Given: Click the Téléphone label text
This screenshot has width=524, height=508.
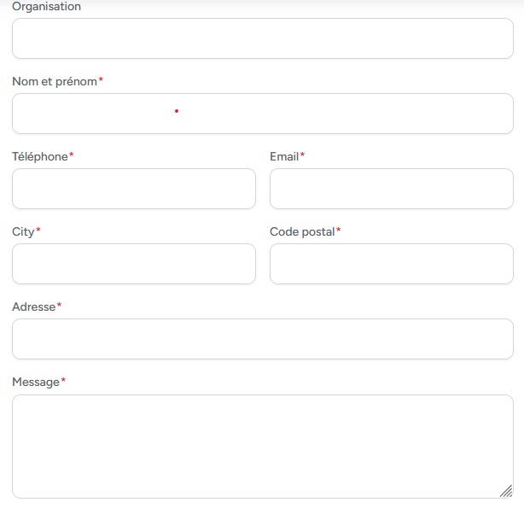Looking at the screenshot, I should coord(39,156).
